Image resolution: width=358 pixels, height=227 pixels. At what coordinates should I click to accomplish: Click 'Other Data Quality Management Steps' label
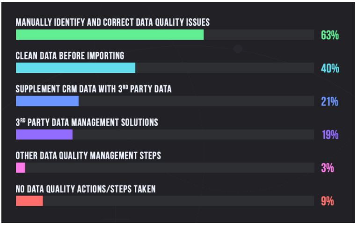click(88, 156)
